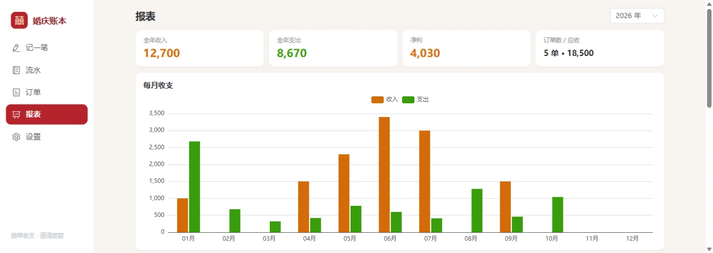Click the February expense bar

pyautogui.click(x=235, y=220)
